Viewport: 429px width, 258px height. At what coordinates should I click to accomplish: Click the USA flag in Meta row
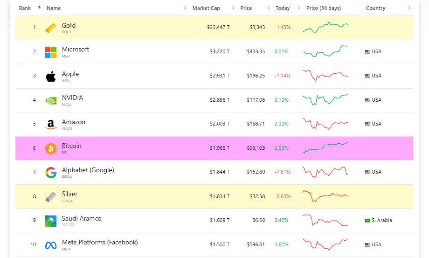pos(367,245)
